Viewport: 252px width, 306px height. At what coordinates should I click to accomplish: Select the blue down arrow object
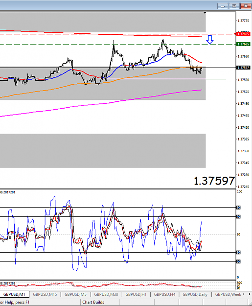click(x=210, y=40)
